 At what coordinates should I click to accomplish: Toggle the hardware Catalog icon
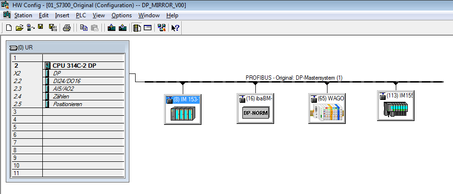point(137,28)
